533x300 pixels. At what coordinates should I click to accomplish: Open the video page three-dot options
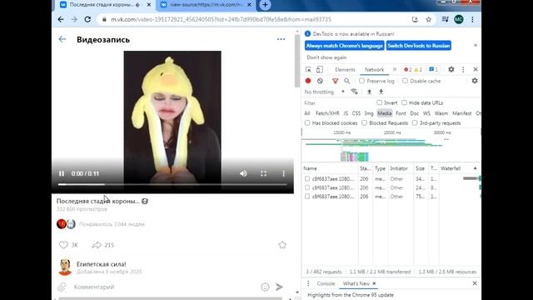point(281,39)
